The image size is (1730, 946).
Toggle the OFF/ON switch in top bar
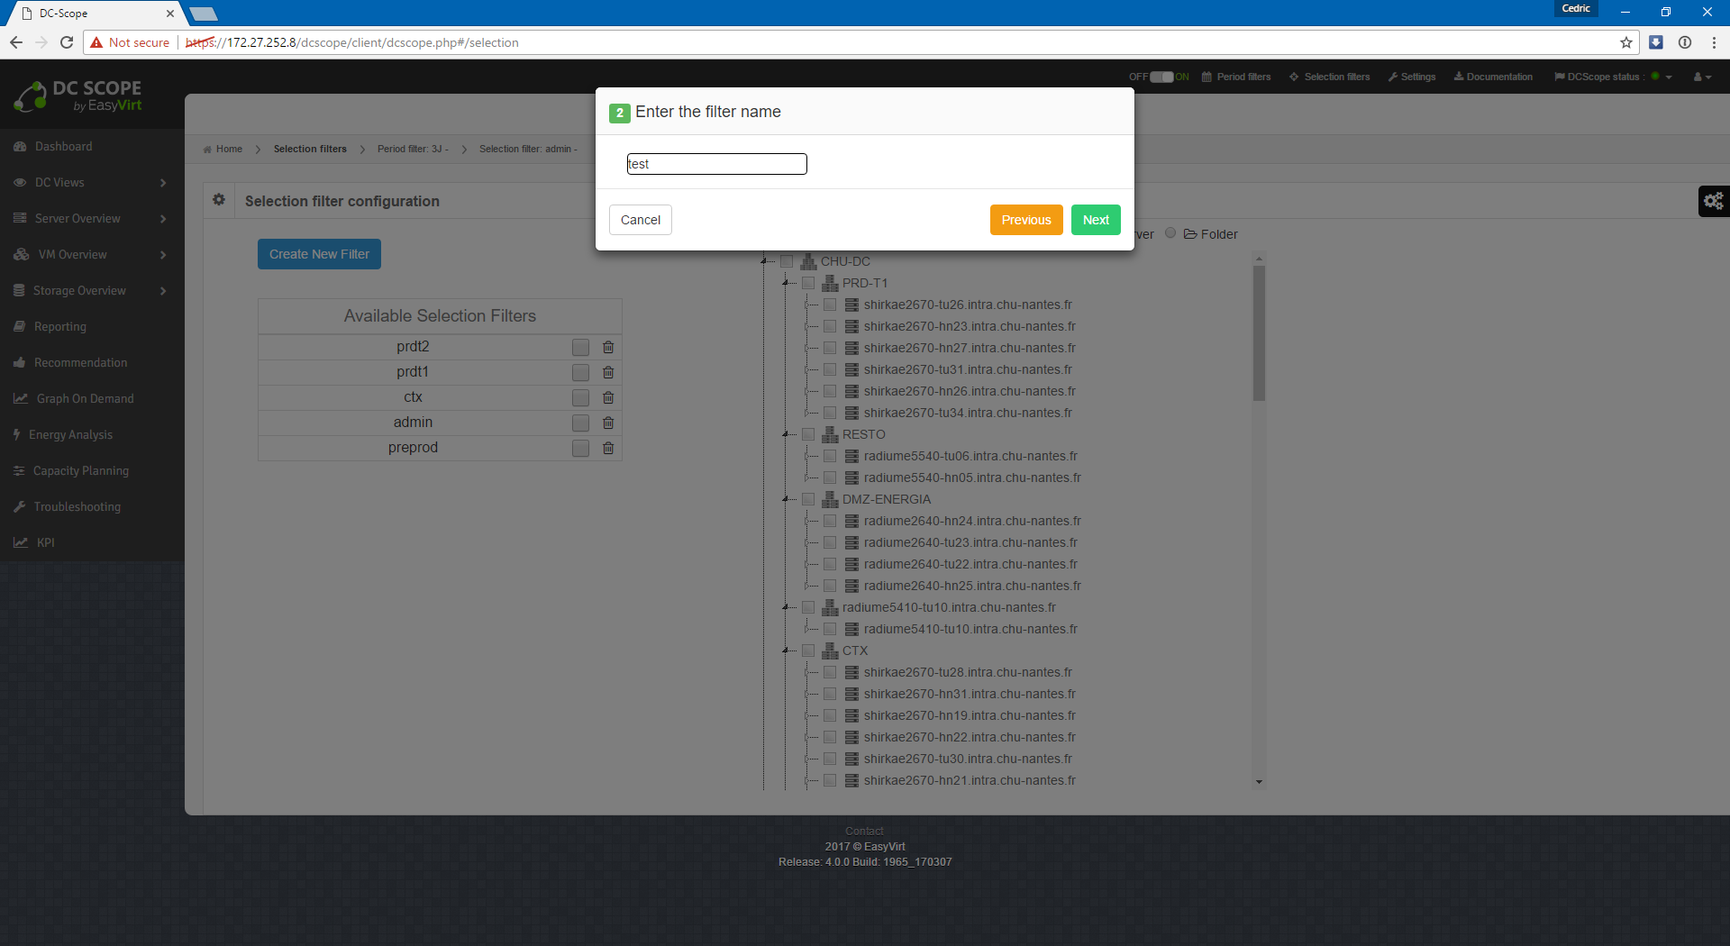coord(1161,77)
